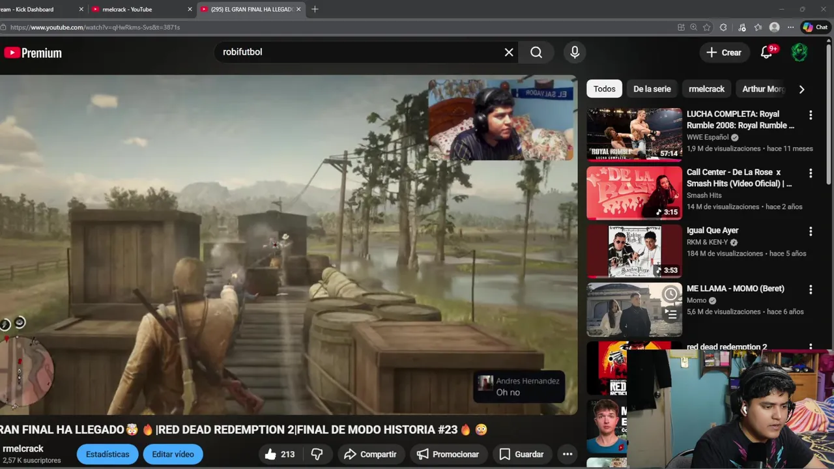This screenshot has height=469, width=834.
Task: Select the Arthur Morgan filter chip
Action: click(x=764, y=89)
